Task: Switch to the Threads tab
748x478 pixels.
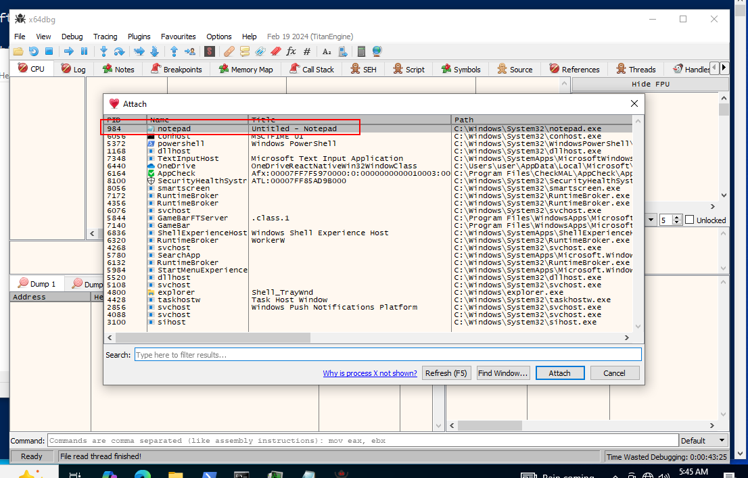Action: tap(636, 69)
